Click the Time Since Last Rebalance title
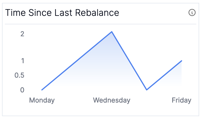This screenshot has width=202, height=119. coord(62,13)
